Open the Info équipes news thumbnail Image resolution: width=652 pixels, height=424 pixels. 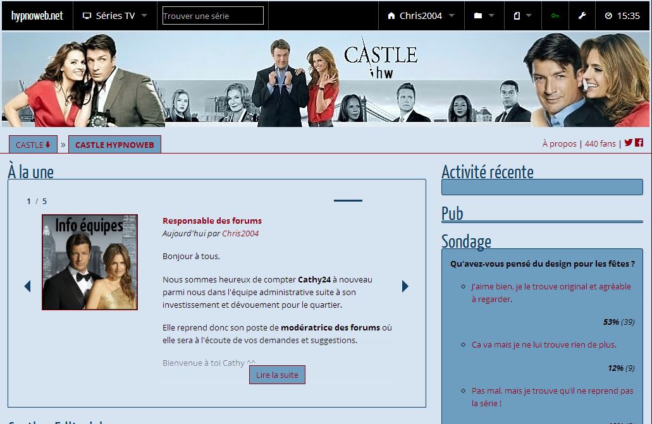[90, 262]
